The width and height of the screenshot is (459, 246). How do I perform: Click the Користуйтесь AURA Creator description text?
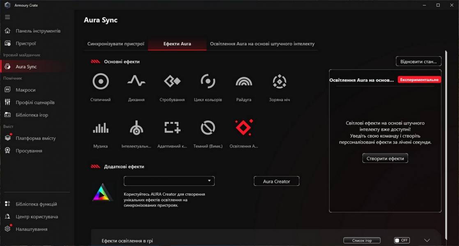164,200
